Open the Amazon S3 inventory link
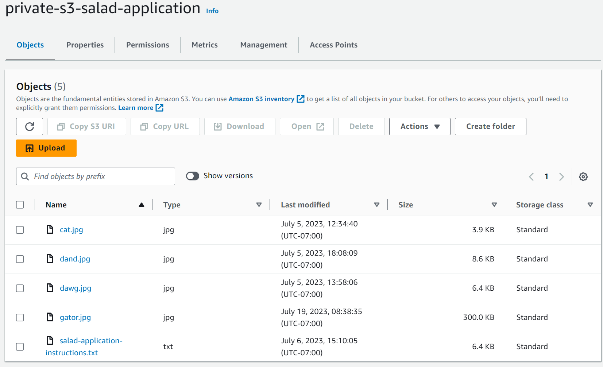The height and width of the screenshot is (367, 603). pyautogui.click(x=261, y=99)
